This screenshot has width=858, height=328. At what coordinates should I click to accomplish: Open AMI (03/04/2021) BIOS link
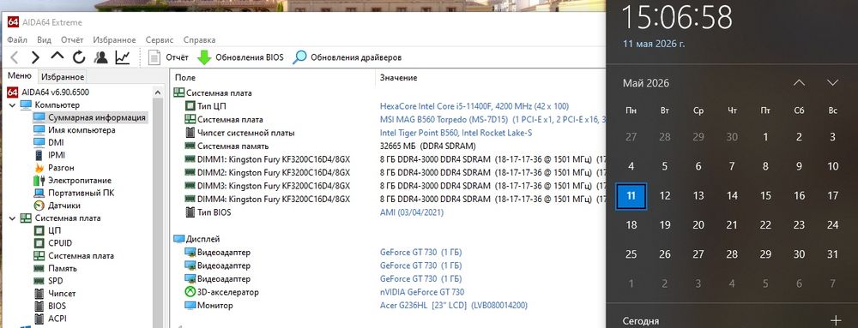click(412, 212)
